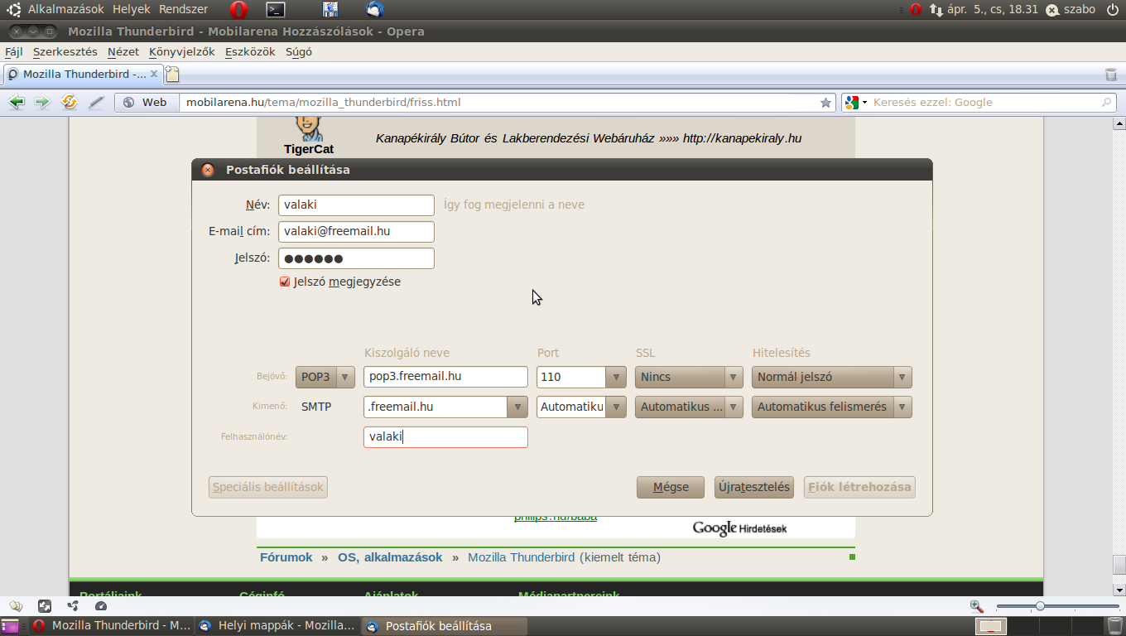Viewport: 1126px width, 636px height.
Task: Click the pop3.freemail.hu server name field
Action: [445, 377]
